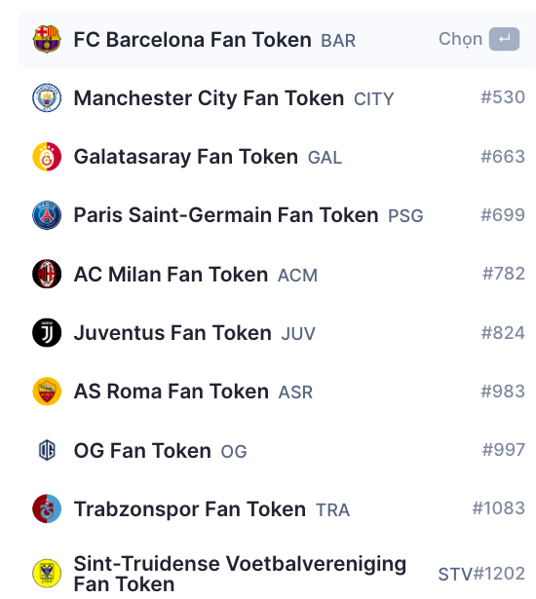
Task: Open Galatasaray Fan Token GAL
Action: coord(277,157)
